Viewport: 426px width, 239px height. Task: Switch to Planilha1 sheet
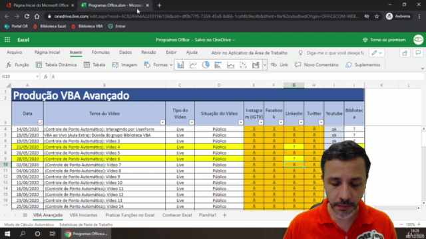[x=208, y=215]
